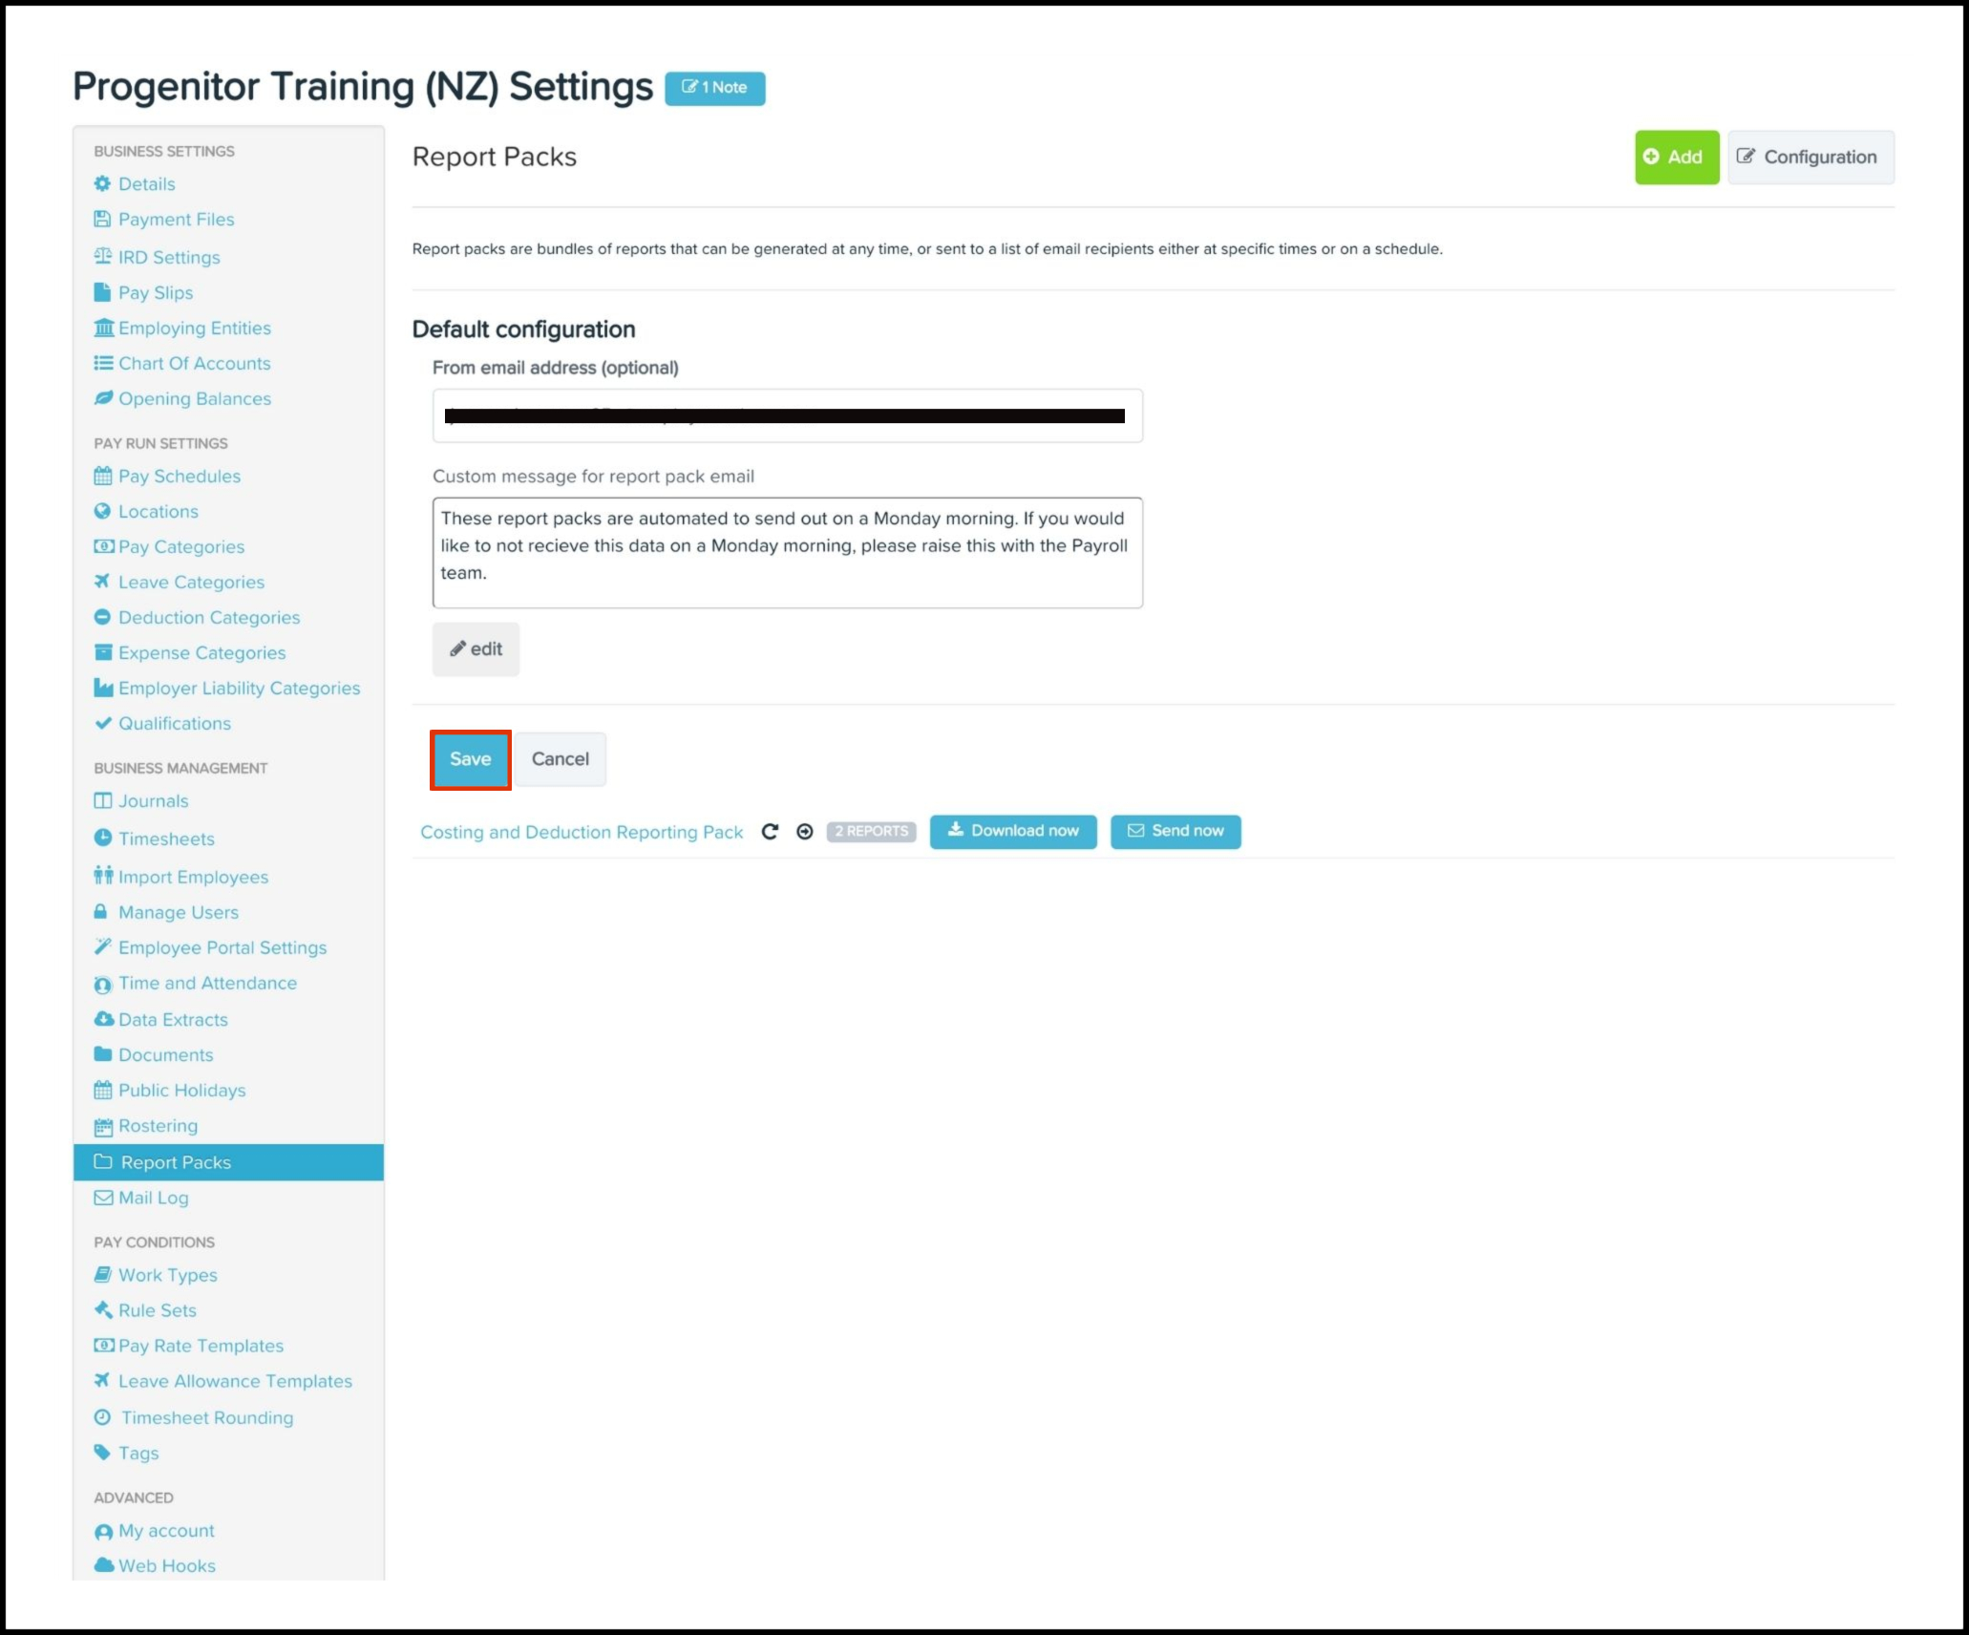Open Report Packs sidebar item

pyautogui.click(x=176, y=1162)
